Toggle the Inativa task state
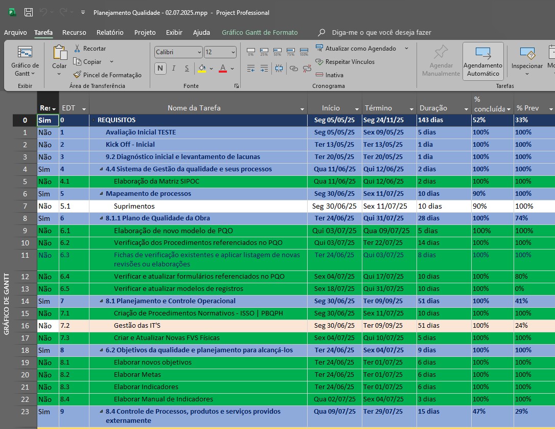Screen dimensions: 555x429 330,75
